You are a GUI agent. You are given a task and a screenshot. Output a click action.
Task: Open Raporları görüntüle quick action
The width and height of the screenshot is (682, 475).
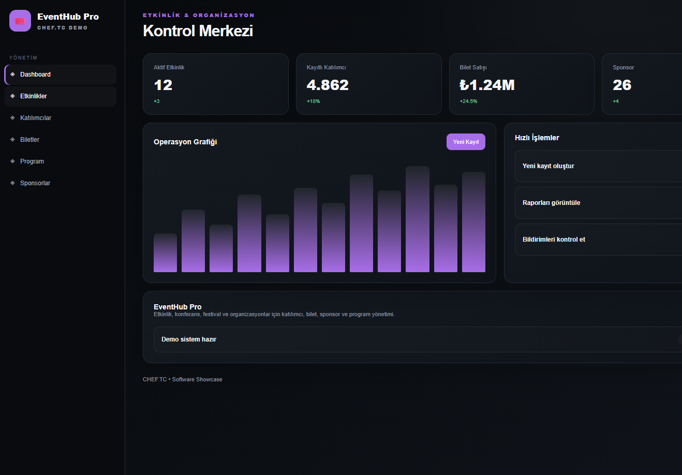(x=598, y=203)
